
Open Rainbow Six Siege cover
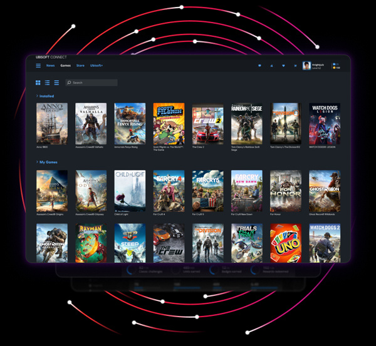tap(247, 123)
